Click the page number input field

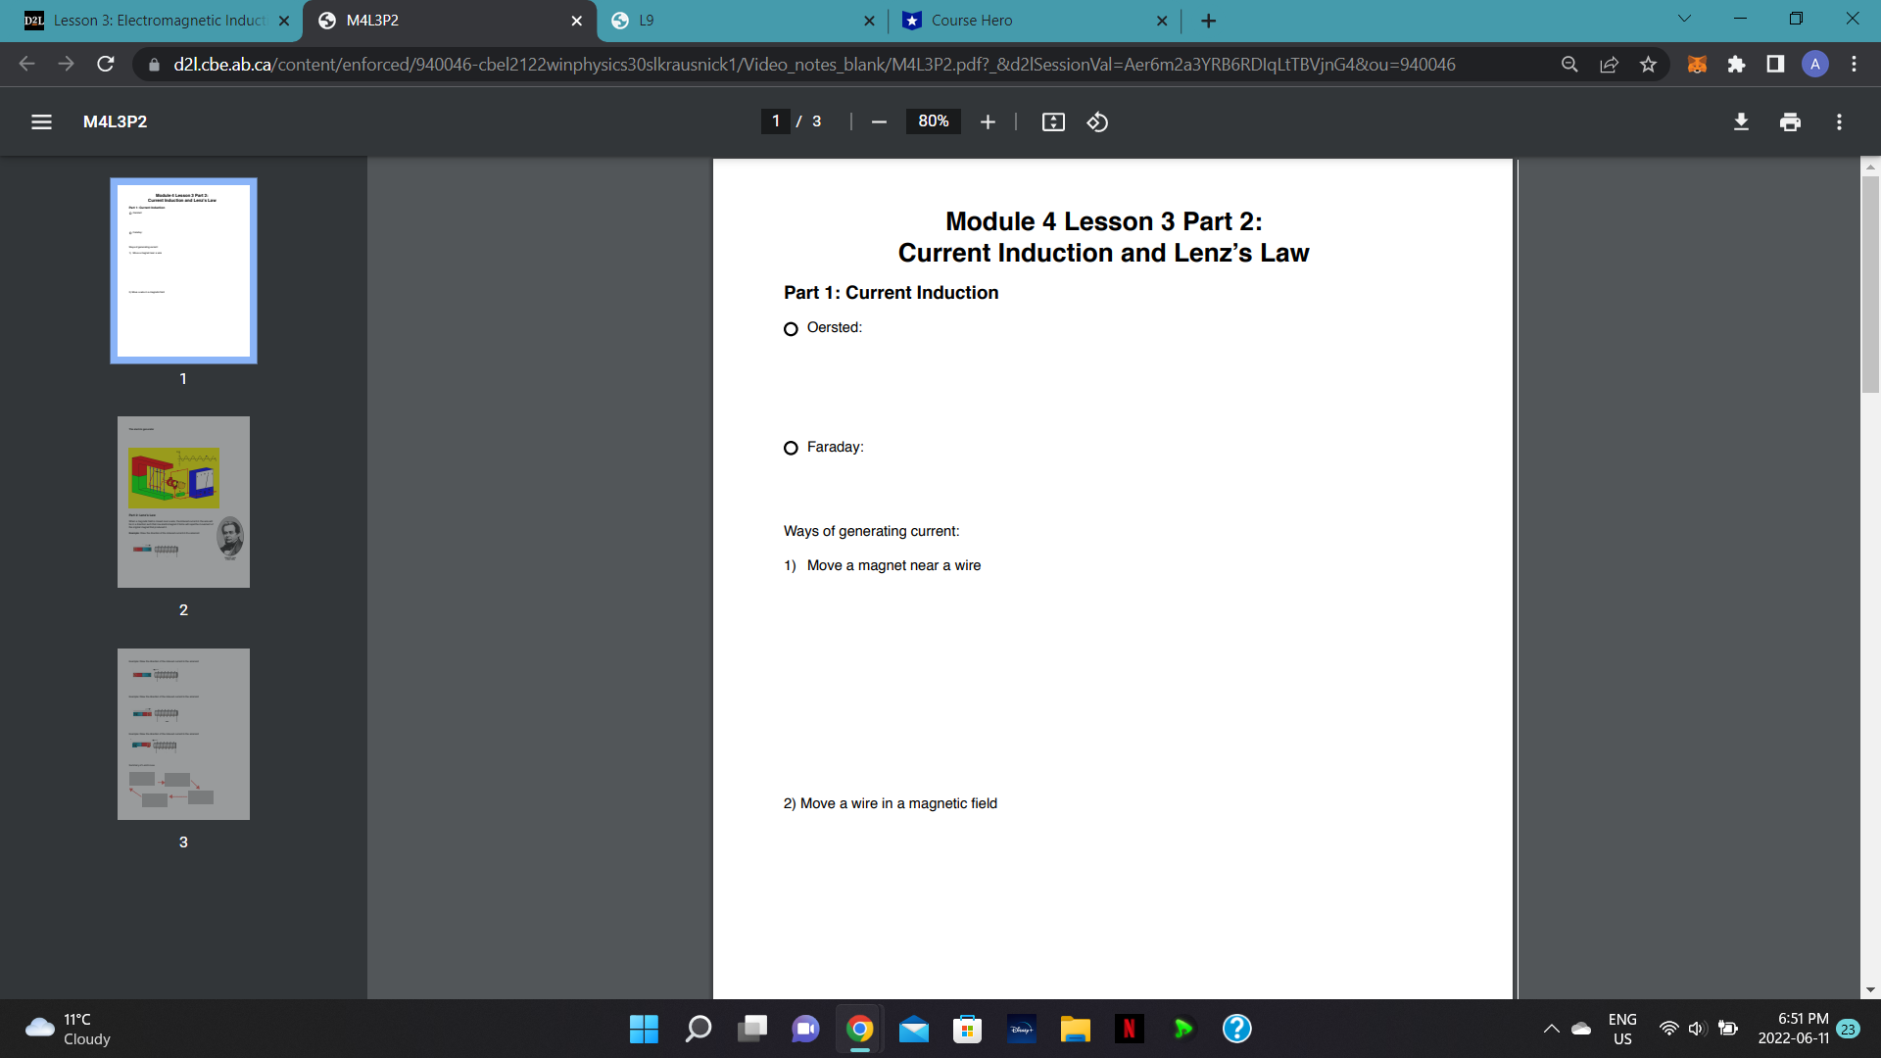[x=776, y=121]
